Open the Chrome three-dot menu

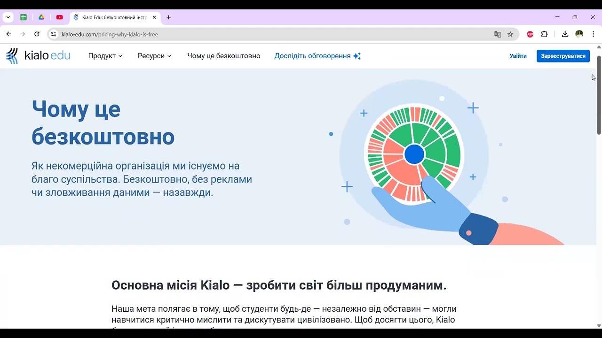594,34
